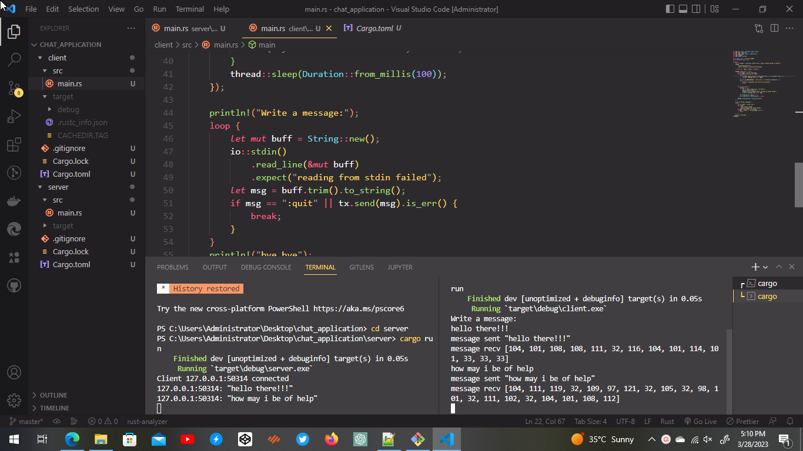This screenshot has width=803, height=451.
Task: Click rust-analyzer in status bar
Action: pyautogui.click(x=148, y=421)
